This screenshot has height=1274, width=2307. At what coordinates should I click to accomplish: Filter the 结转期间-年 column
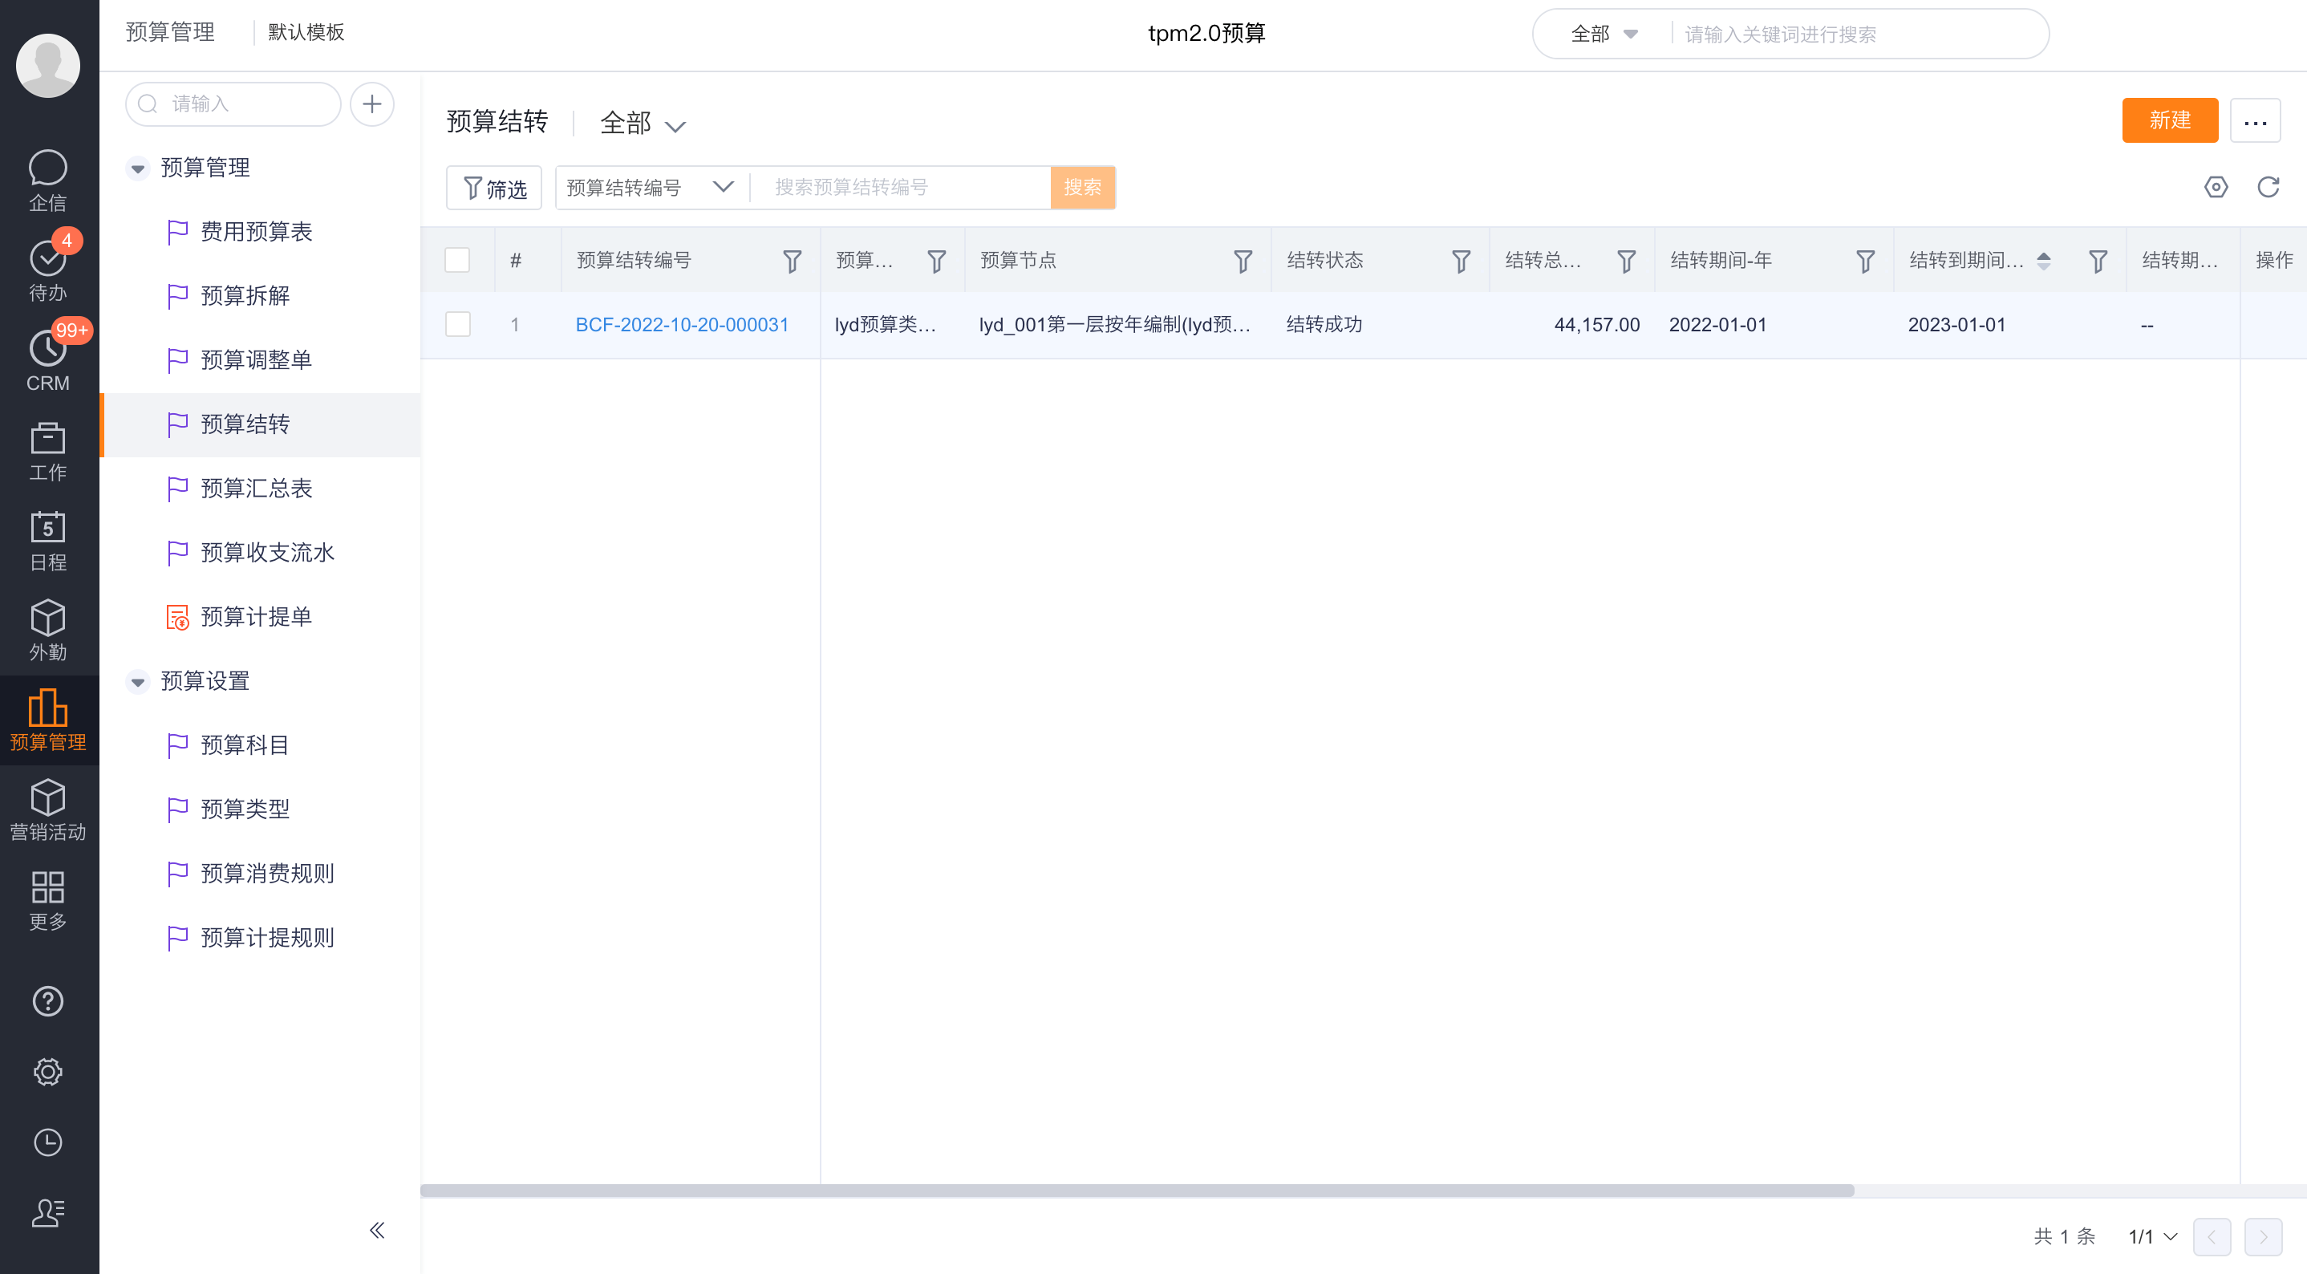point(1864,261)
